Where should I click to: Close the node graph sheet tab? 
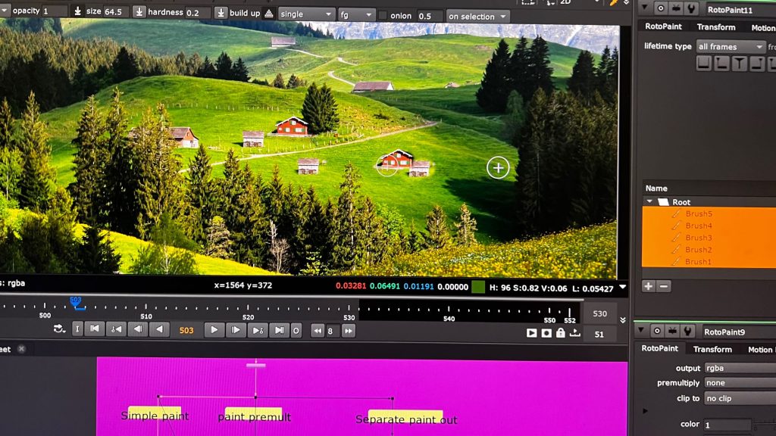point(21,348)
